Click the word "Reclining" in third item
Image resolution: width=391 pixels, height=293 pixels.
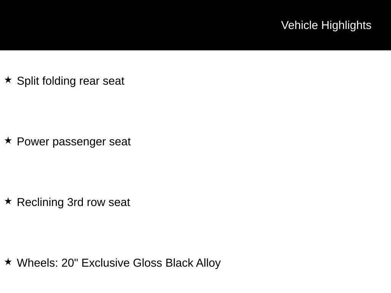[x=40, y=202]
